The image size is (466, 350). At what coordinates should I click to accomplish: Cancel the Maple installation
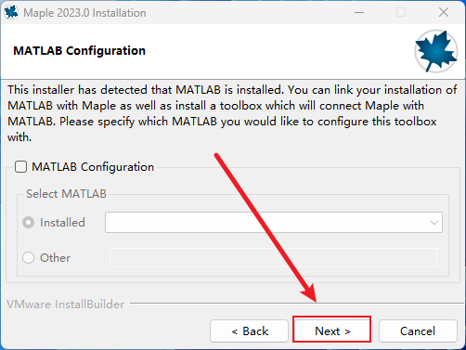(418, 331)
